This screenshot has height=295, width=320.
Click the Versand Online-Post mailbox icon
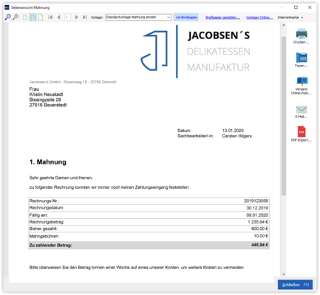[x=302, y=81]
